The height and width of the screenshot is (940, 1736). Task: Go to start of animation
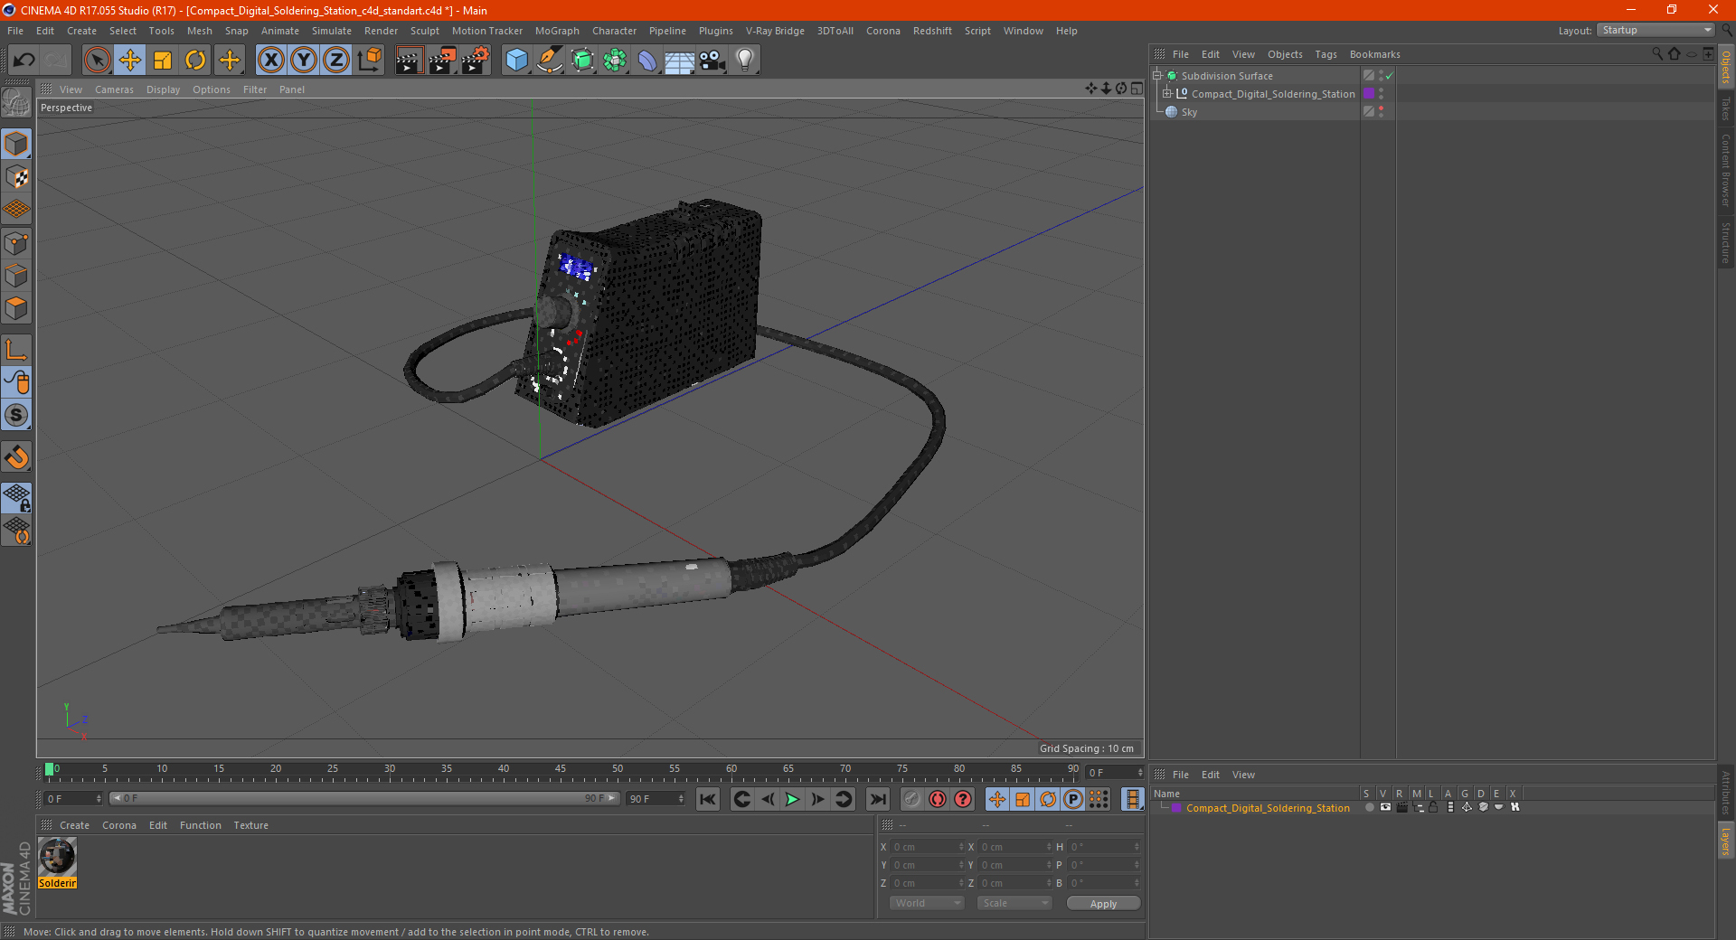tap(708, 799)
